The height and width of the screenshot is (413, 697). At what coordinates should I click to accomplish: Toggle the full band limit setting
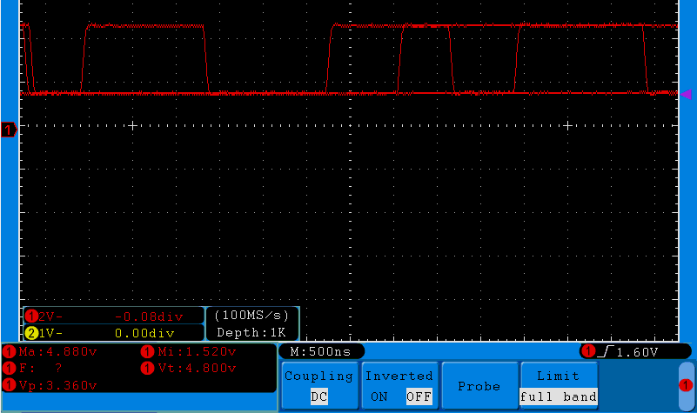(x=558, y=396)
